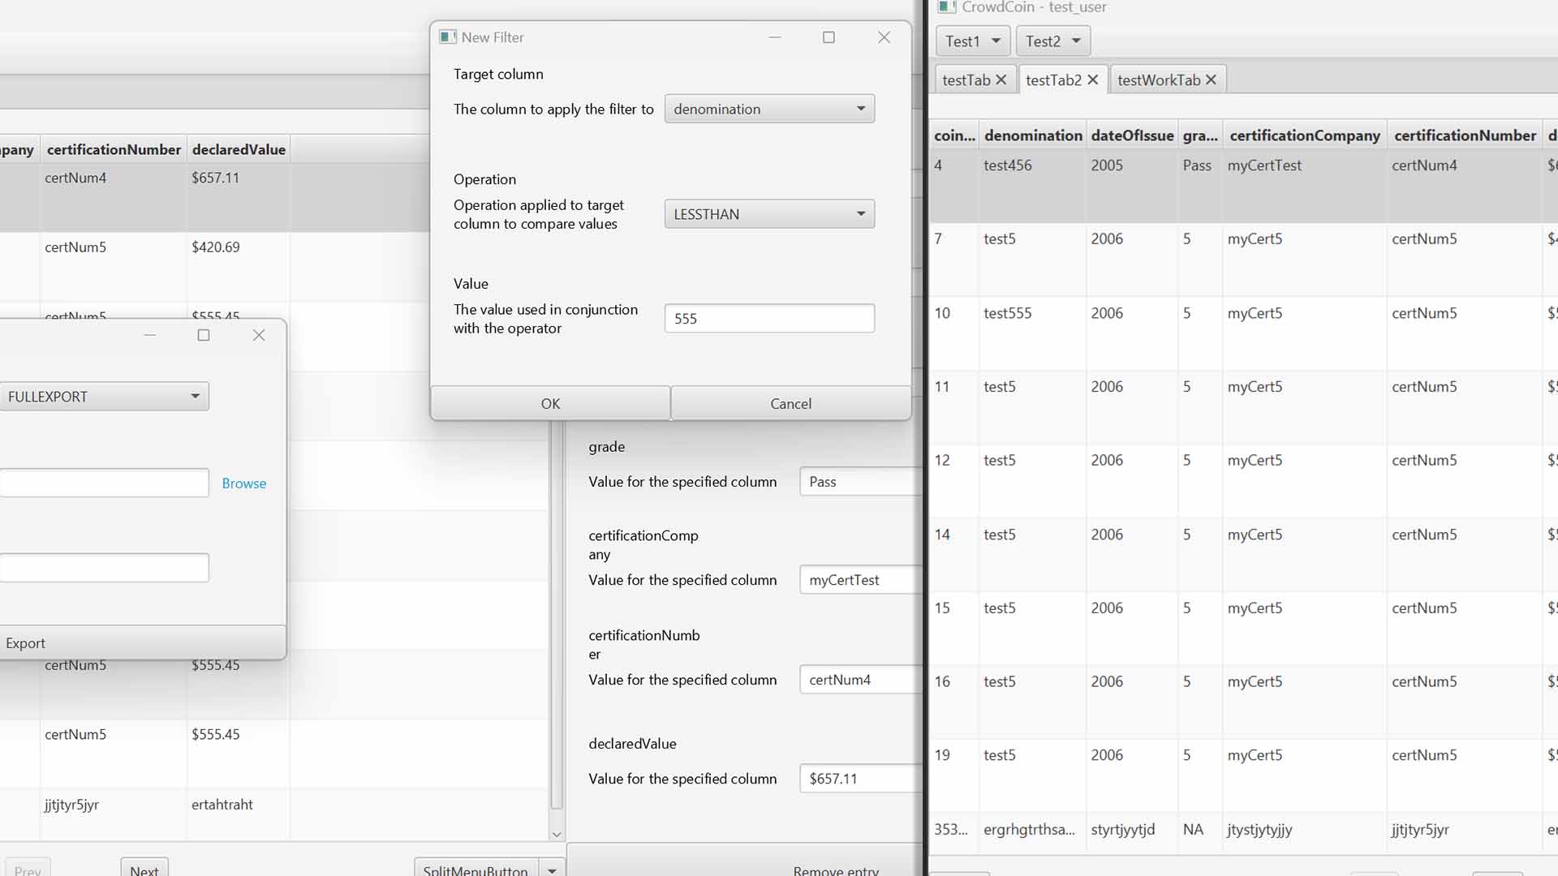Open the Test1 menu button
The image size is (1558, 876).
pos(972,41)
